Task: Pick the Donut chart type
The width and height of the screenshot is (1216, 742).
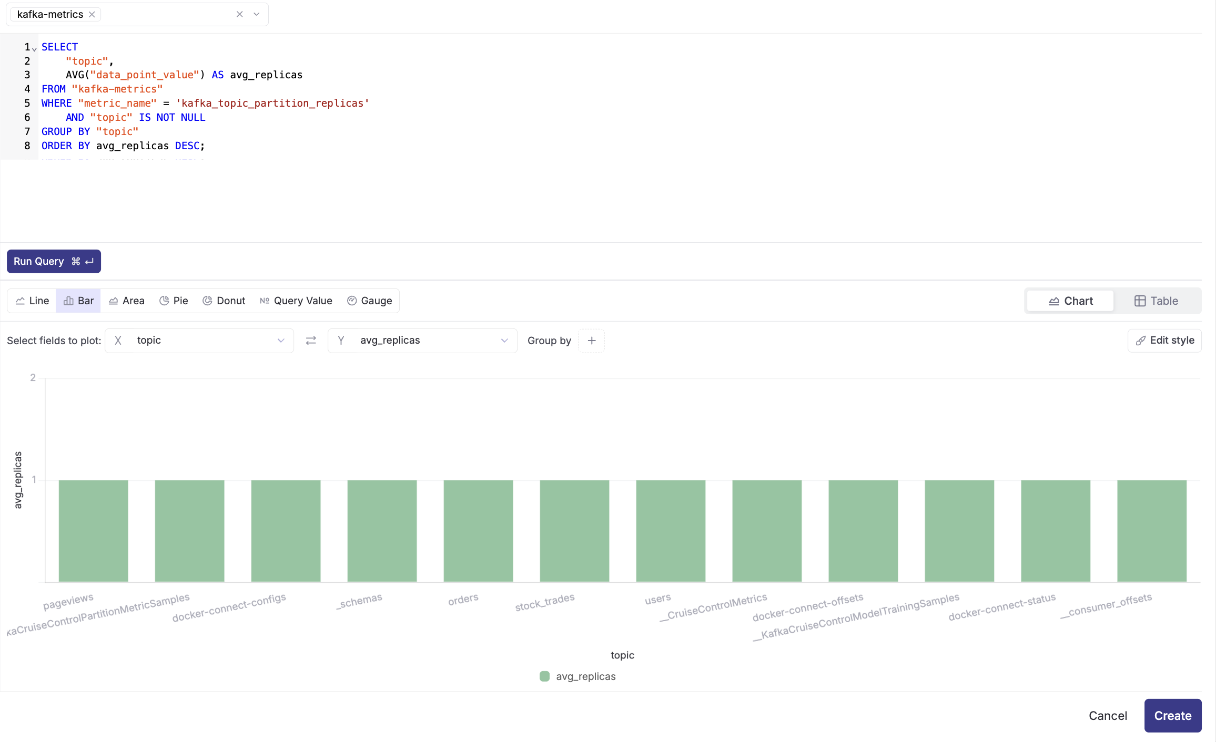Action: [224, 301]
